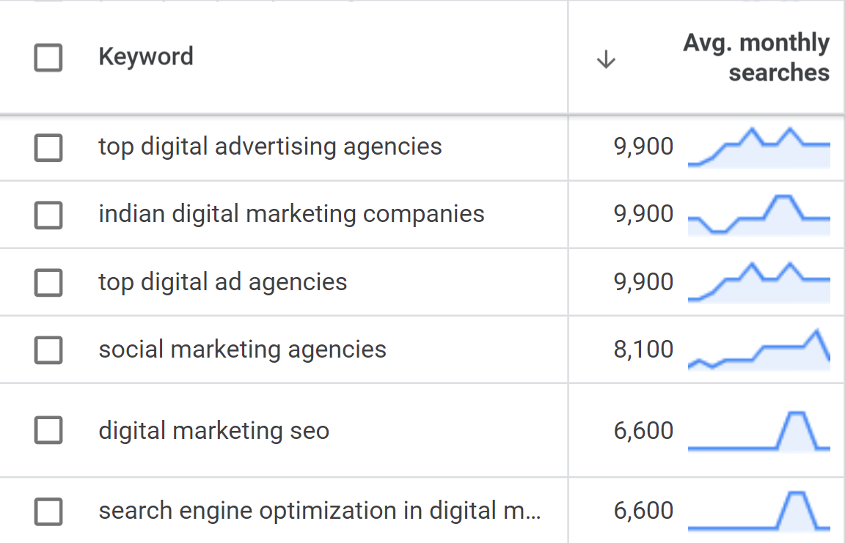Screen dimensions: 845x543
Task: Open the 'social marketing agencies' trend graph
Action: 758,350
